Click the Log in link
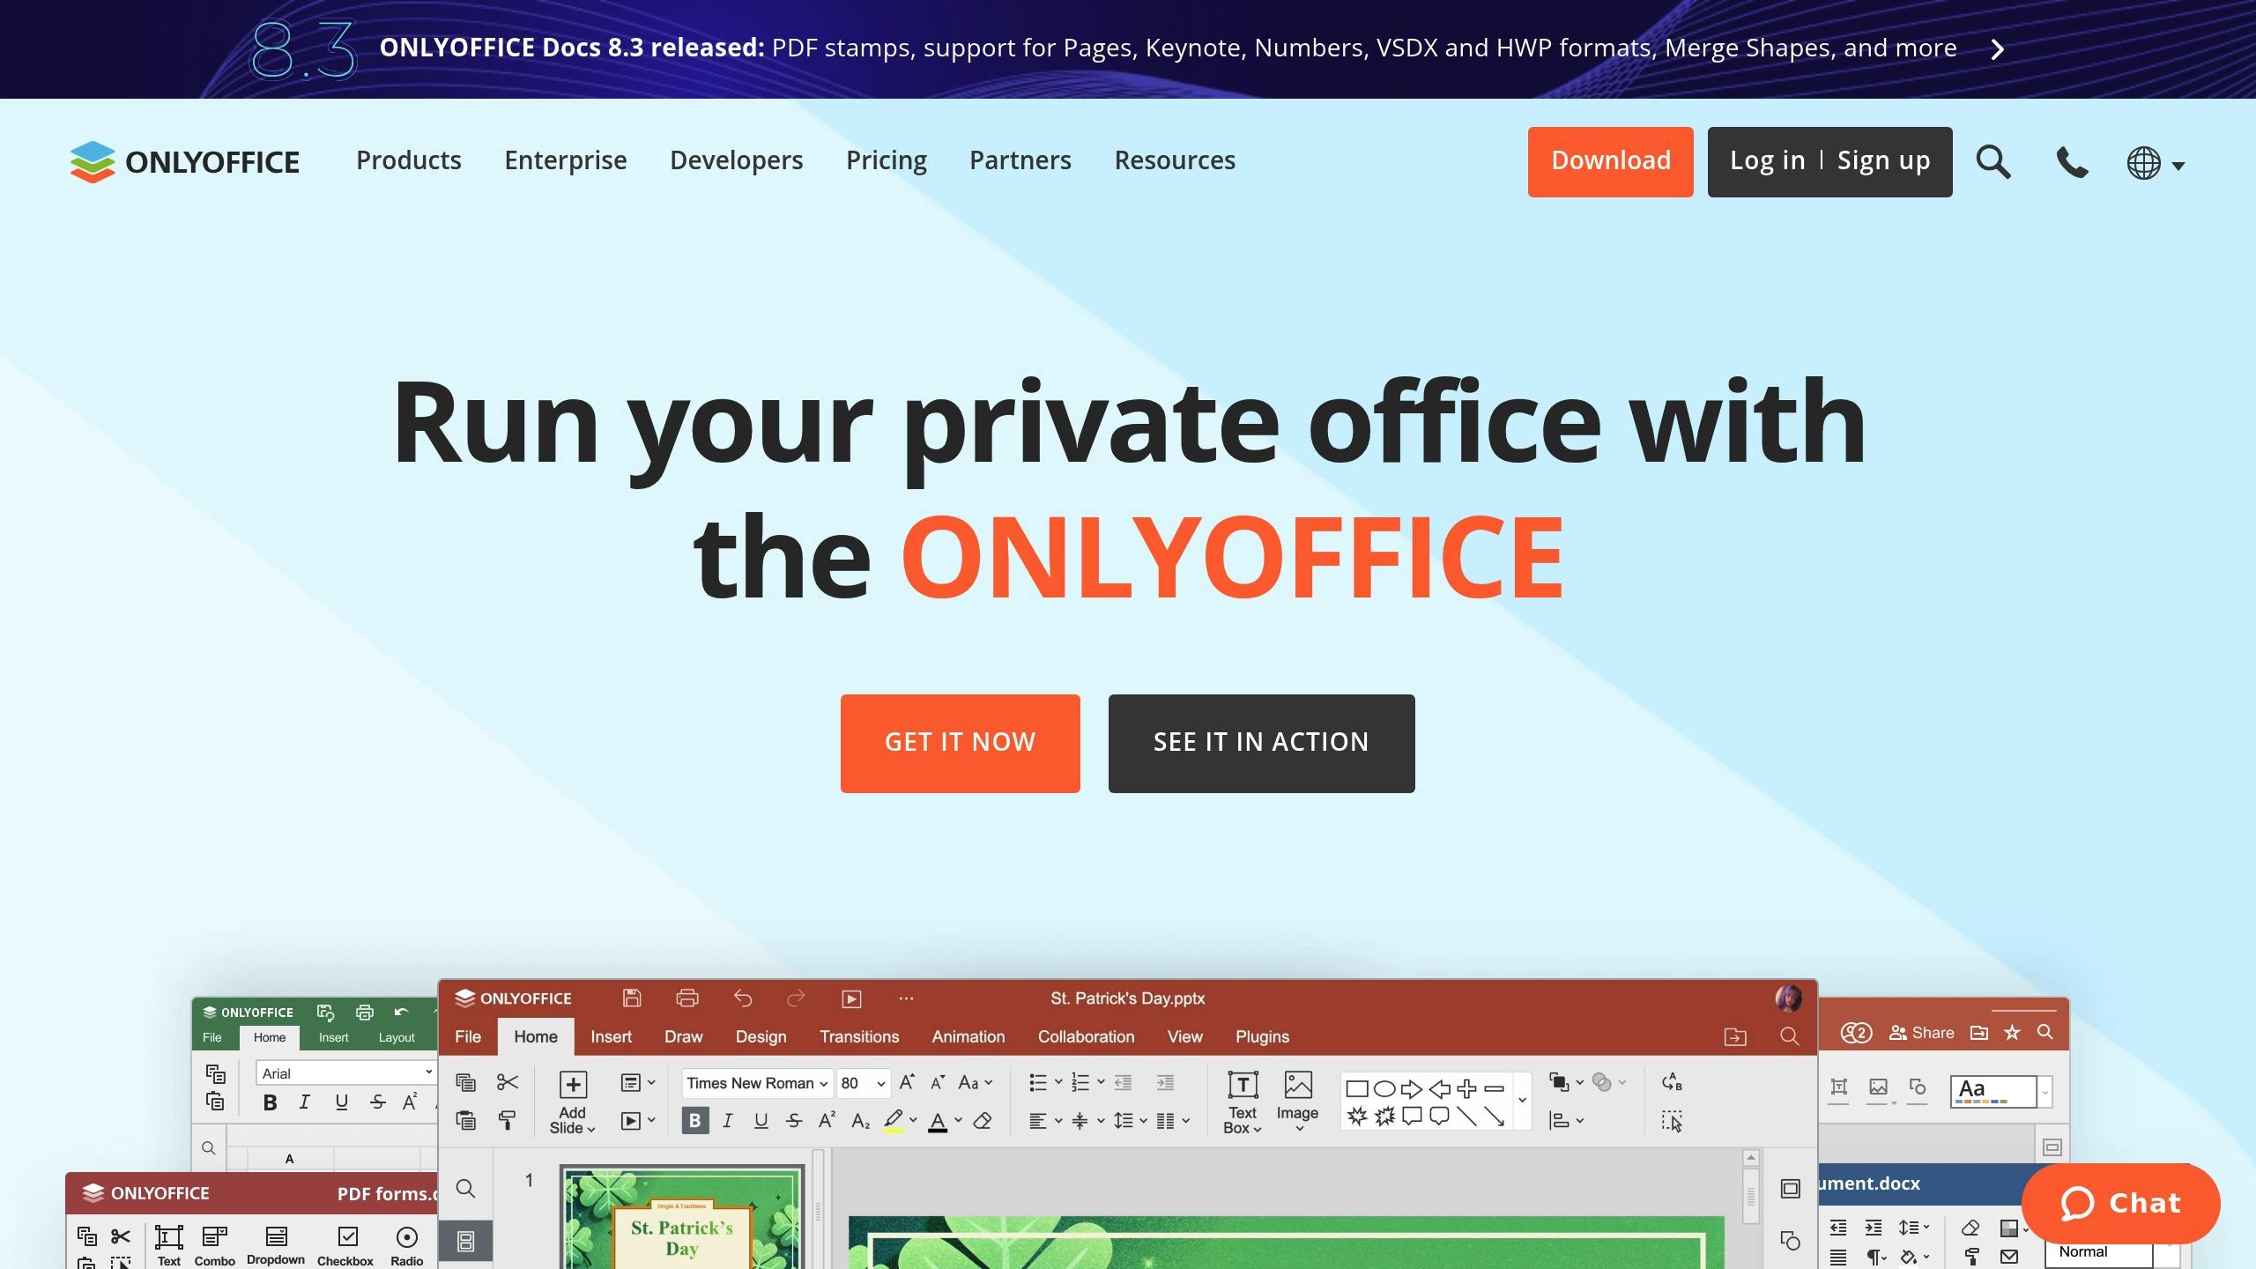The image size is (2256, 1269). pyautogui.click(x=1767, y=160)
